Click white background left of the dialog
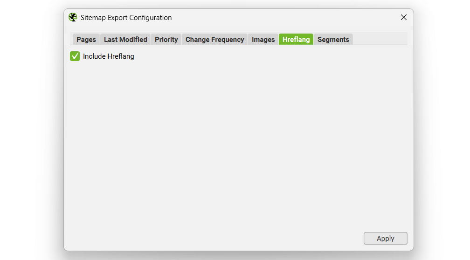Image resolution: width=470 pixels, height=260 pixels. point(30,130)
